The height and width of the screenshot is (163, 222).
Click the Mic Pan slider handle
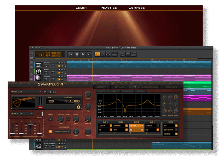pyautogui.click(x=42, y=114)
